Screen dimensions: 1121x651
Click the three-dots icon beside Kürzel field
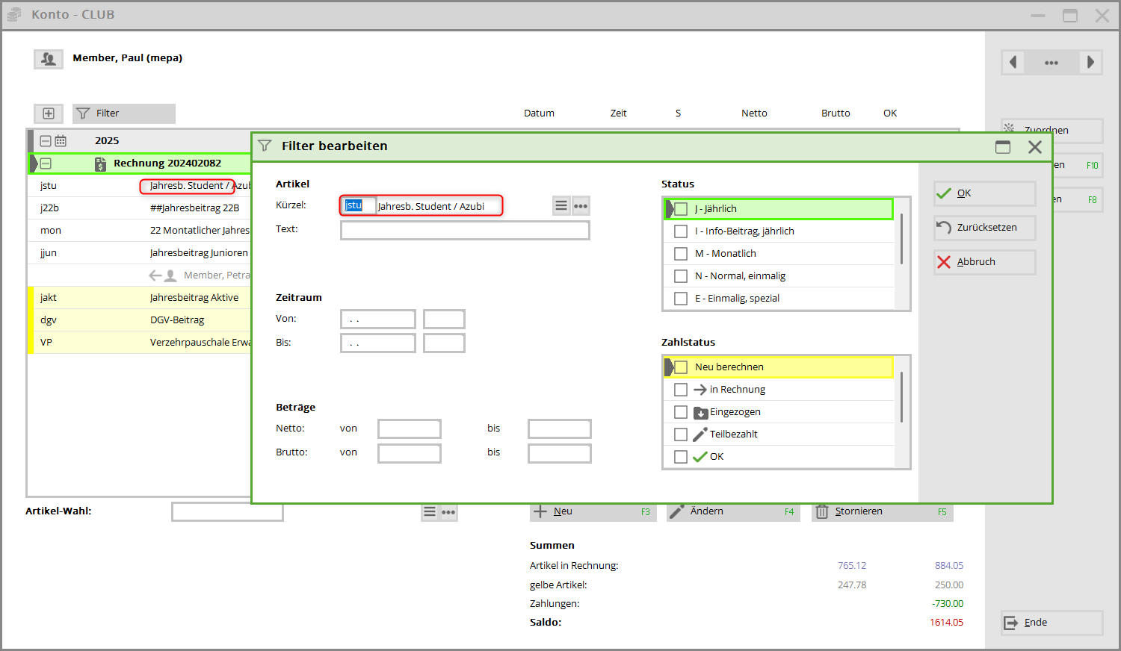(x=581, y=206)
